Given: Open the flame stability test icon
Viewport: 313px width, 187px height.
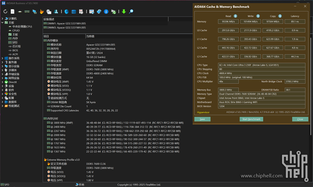Looking at the screenshot, I should click(x=42, y=12).
